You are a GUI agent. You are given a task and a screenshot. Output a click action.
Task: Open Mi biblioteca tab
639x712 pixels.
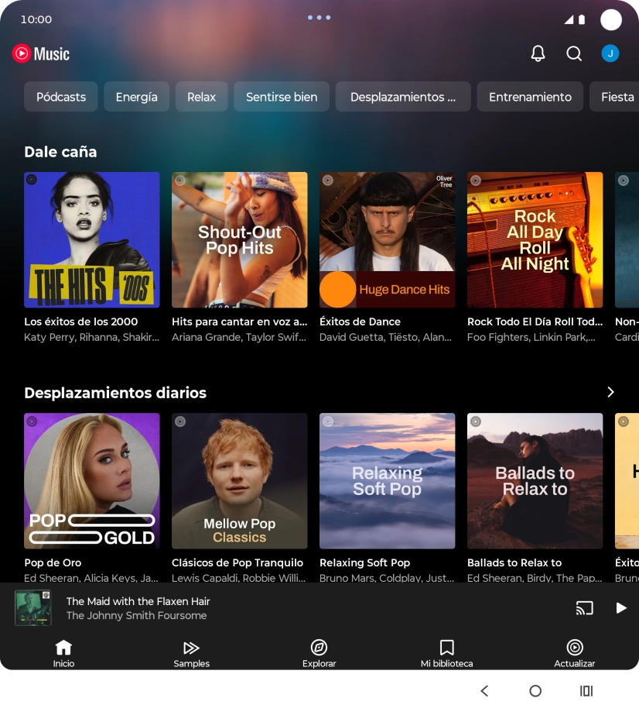[446, 654]
